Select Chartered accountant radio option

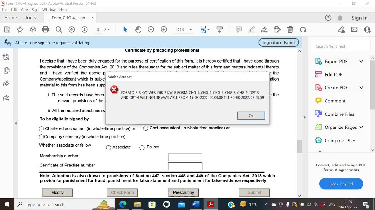pos(42,129)
